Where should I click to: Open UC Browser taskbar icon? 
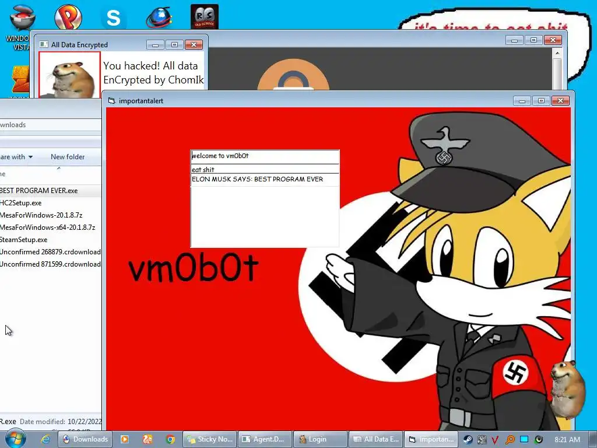pos(148,439)
